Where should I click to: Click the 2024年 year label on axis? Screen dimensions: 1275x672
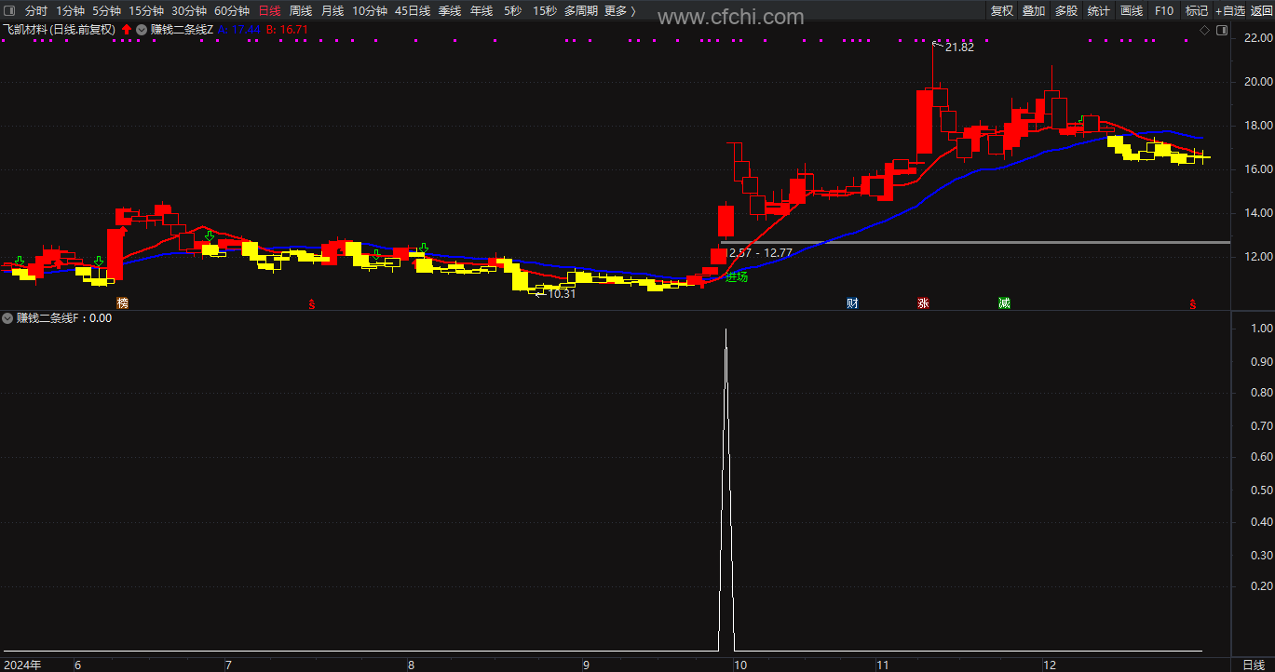(x=21, y=665)
